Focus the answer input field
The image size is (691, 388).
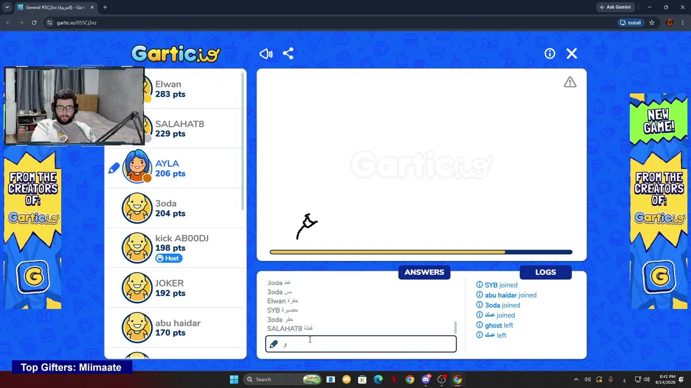361,344
